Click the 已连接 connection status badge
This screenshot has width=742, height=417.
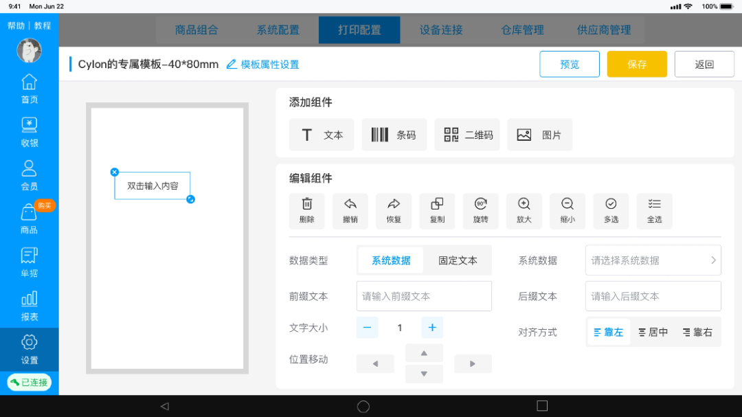pos(30,383)
